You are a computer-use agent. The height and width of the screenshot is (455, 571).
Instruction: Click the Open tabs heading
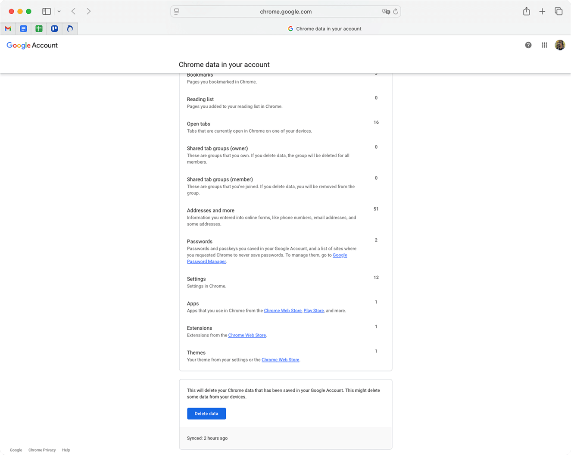tap(199, 124)
